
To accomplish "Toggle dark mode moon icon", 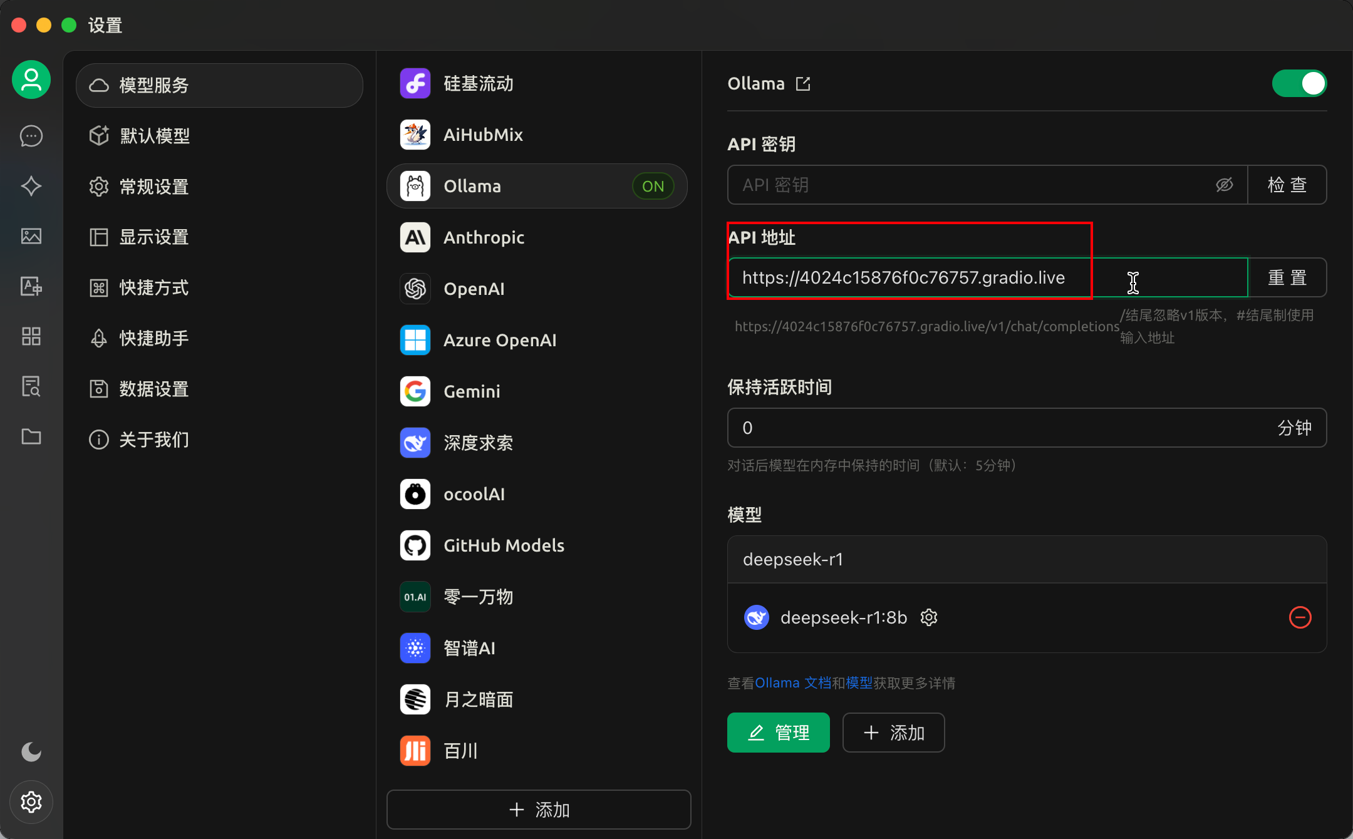I will click(x=31, y=751).
